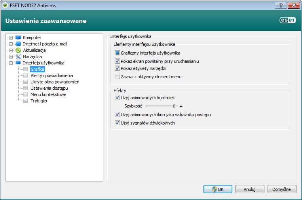This screenshot has width=302, height=200.
Task: Disable Użyj sygnałów dźwiękowych
Action: tap(117, 123)
